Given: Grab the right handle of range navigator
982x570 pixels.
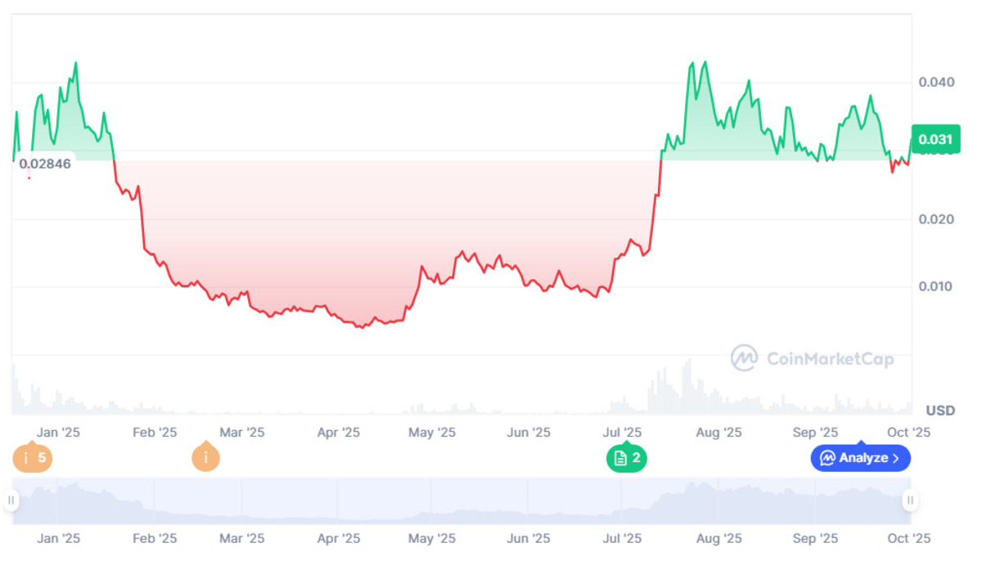Looking at the screenshot, I should point(909,500).
